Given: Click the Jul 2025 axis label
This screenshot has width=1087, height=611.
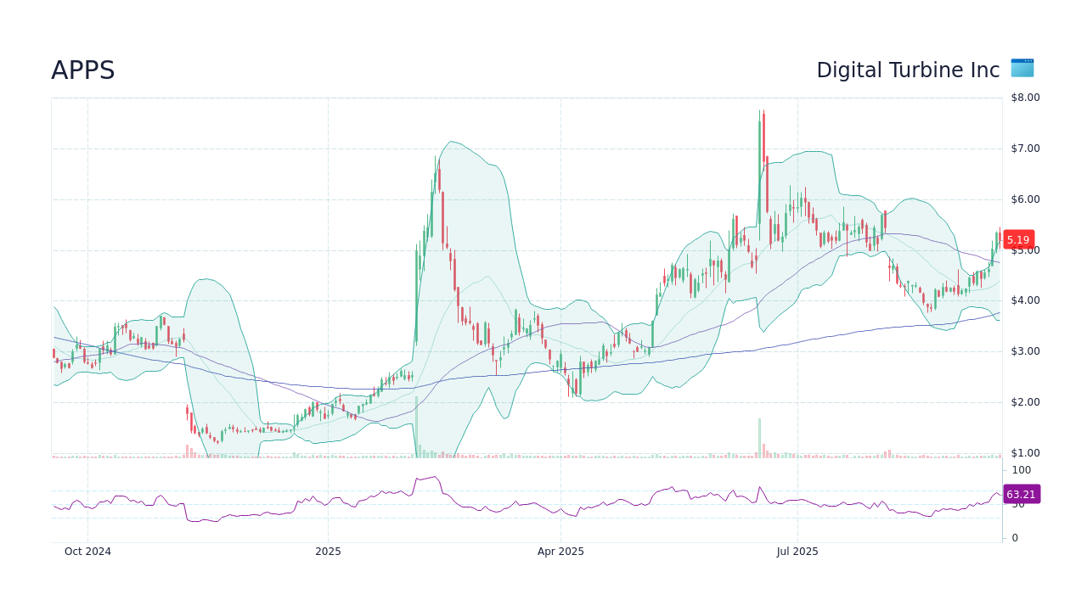Looking at the screenshot, I should [797, 552].
